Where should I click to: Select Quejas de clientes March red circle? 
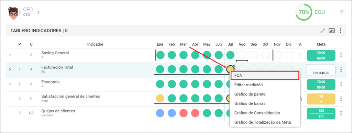tap(184, 113)
